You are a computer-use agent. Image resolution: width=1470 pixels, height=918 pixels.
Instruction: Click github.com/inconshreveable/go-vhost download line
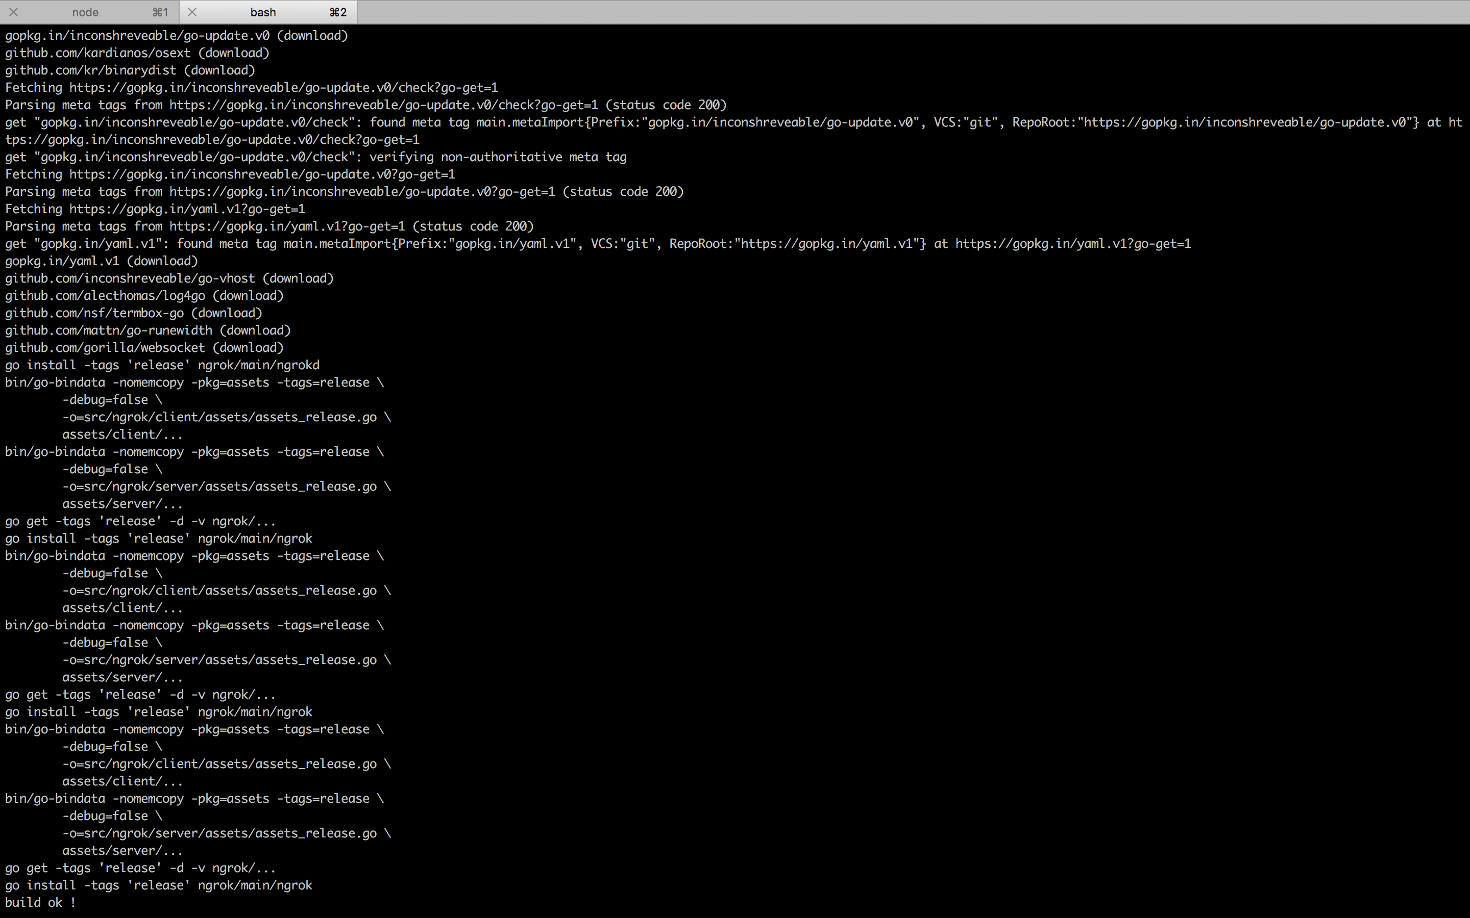169,278
